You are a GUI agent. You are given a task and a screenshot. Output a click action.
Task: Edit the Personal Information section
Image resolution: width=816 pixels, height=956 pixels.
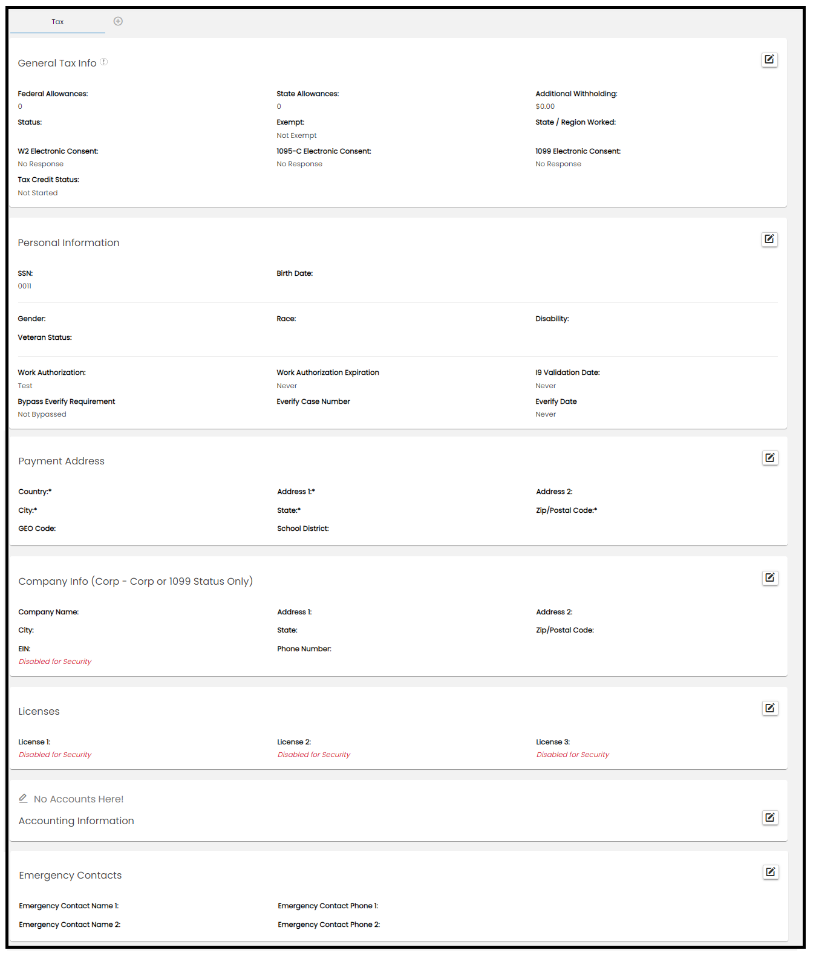click(x=769, y=239)
